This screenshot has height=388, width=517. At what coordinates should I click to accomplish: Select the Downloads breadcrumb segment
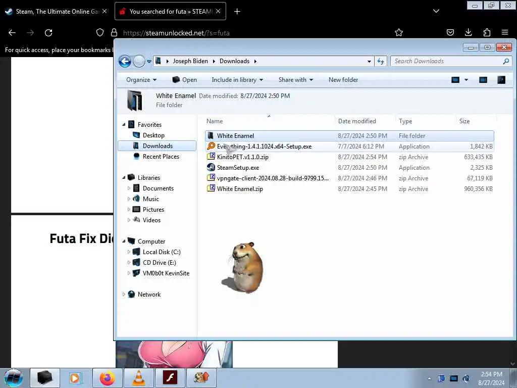click(x=234, y=61)
